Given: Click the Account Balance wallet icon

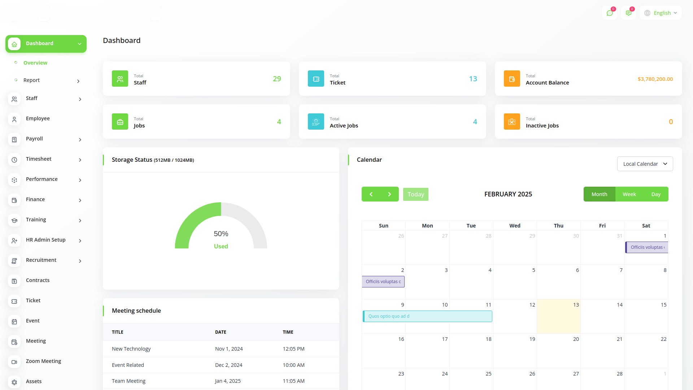Looking at the screenshot, I should pos(512,79).
